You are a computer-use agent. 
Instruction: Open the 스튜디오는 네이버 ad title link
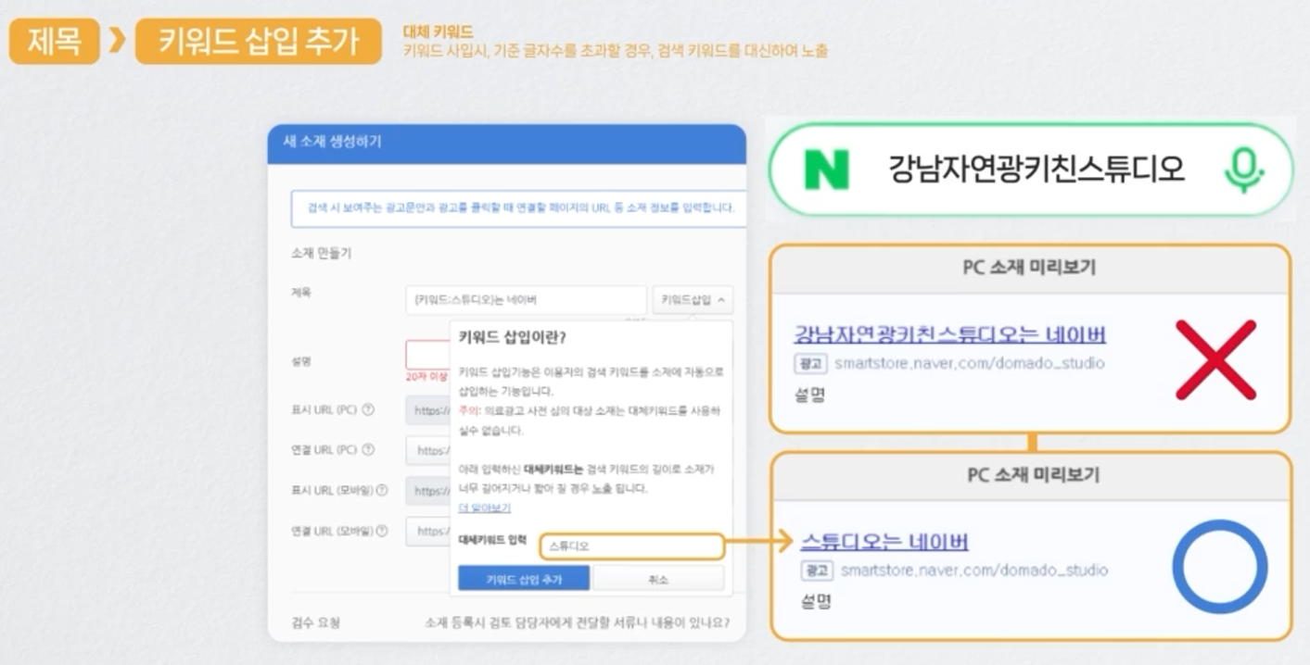tap(884, 542)
